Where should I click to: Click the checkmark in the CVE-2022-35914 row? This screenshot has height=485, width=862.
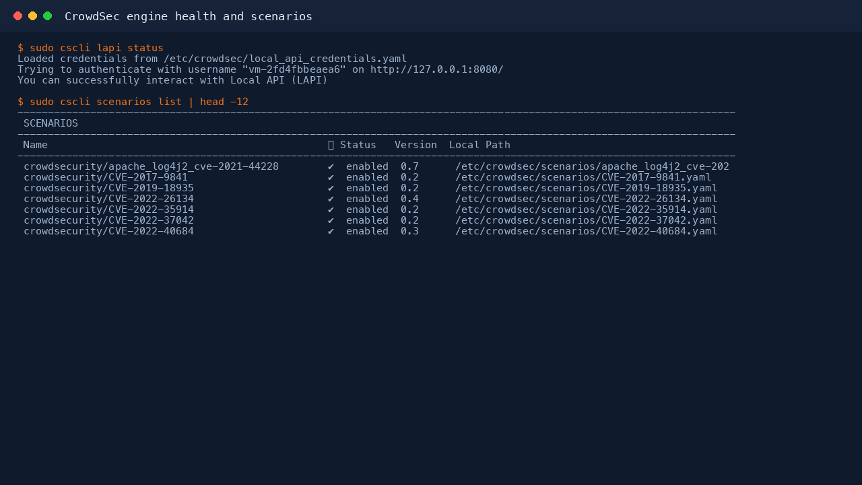click(x=331, y=209)
